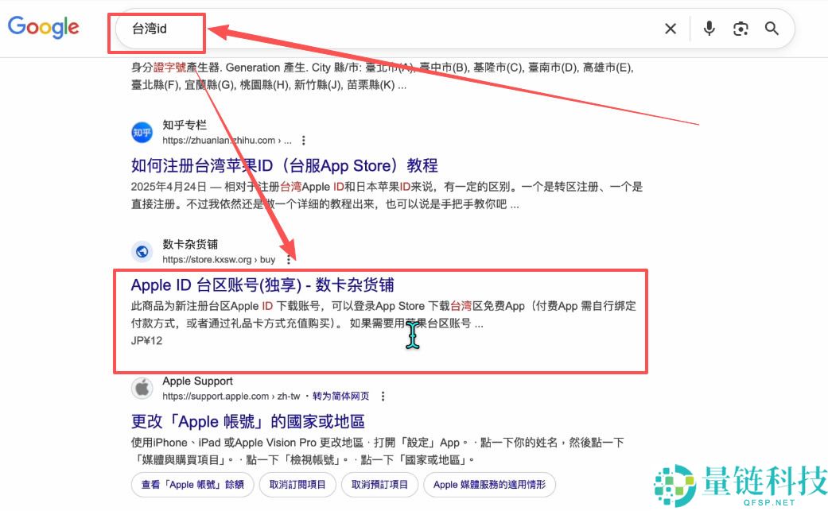The height and width of the screenshot is (511, 828).
Task: Open the 如何注册台湾苹果ID 教程 result
Action: click(x=283, y=165)
